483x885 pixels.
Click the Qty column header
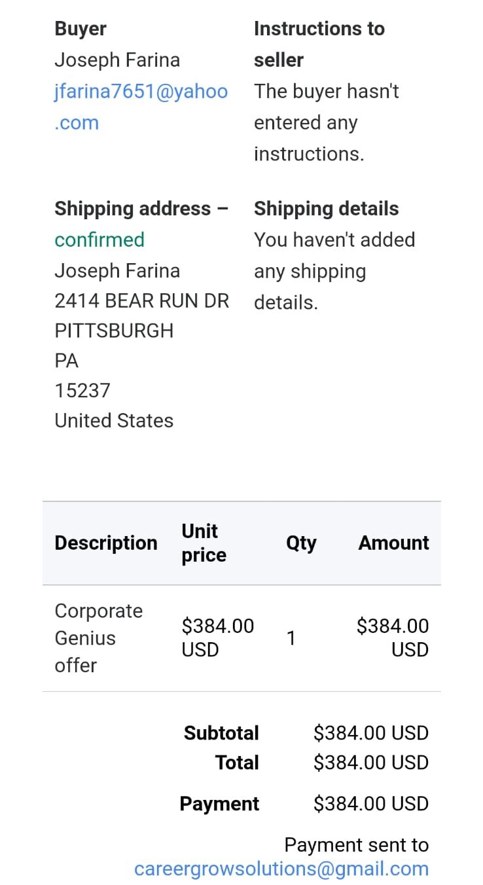click(301, 543)
